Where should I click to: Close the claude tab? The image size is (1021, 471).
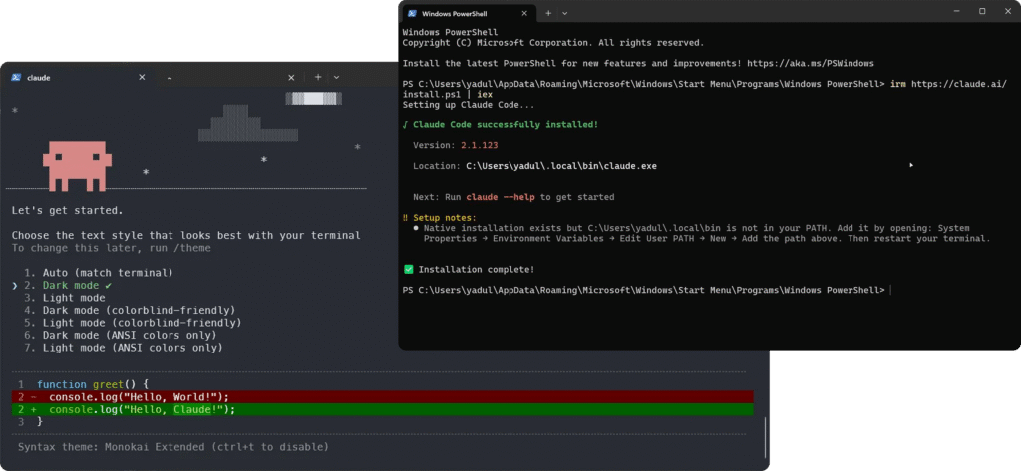tap(142, 77)
